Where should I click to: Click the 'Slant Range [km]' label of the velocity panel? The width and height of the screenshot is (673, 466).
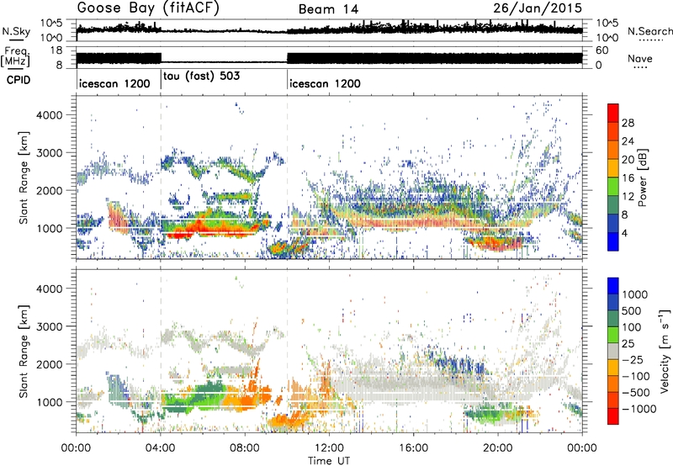click(24, 351)
